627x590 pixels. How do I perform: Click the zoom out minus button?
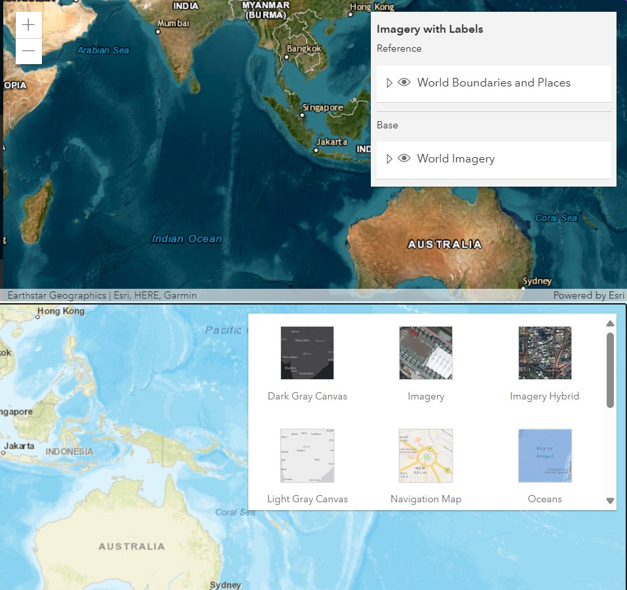[x=29, y=51]
